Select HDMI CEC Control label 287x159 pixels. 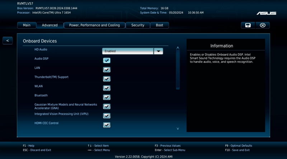click(x=47, y=123)
